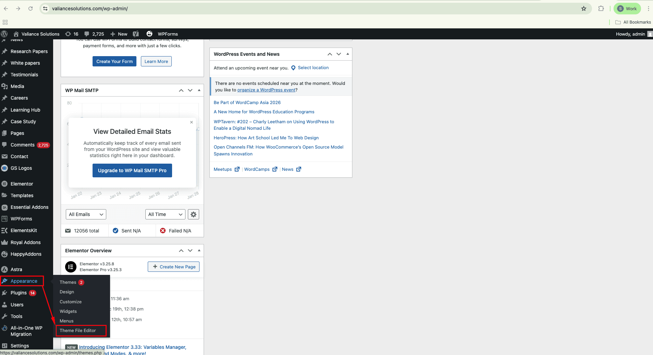Bookmark this page with the star icon

coord(584,9)
